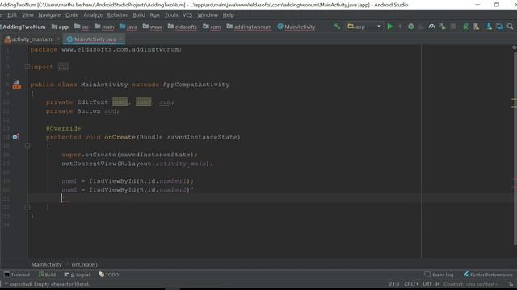
Task: Click the Search Everywhere magnifier icon
Action: click(x=510, y=27)
